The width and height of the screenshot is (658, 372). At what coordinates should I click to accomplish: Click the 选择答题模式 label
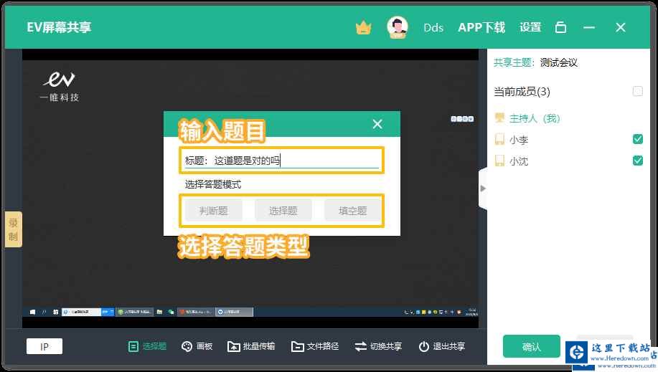[x=213, y=184]
